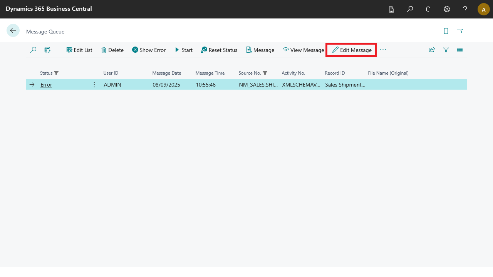Open the settings gear

[447, 9]
